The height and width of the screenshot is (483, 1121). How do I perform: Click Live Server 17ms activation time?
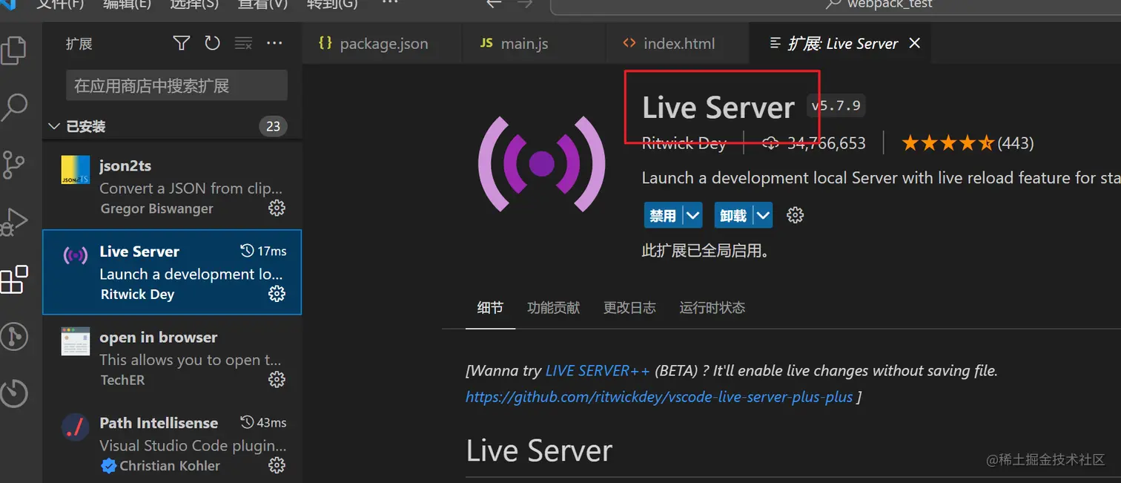(x=264, y=252)
